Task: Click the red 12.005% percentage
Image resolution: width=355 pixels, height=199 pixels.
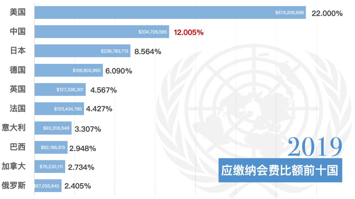Action: coord(188,32)
